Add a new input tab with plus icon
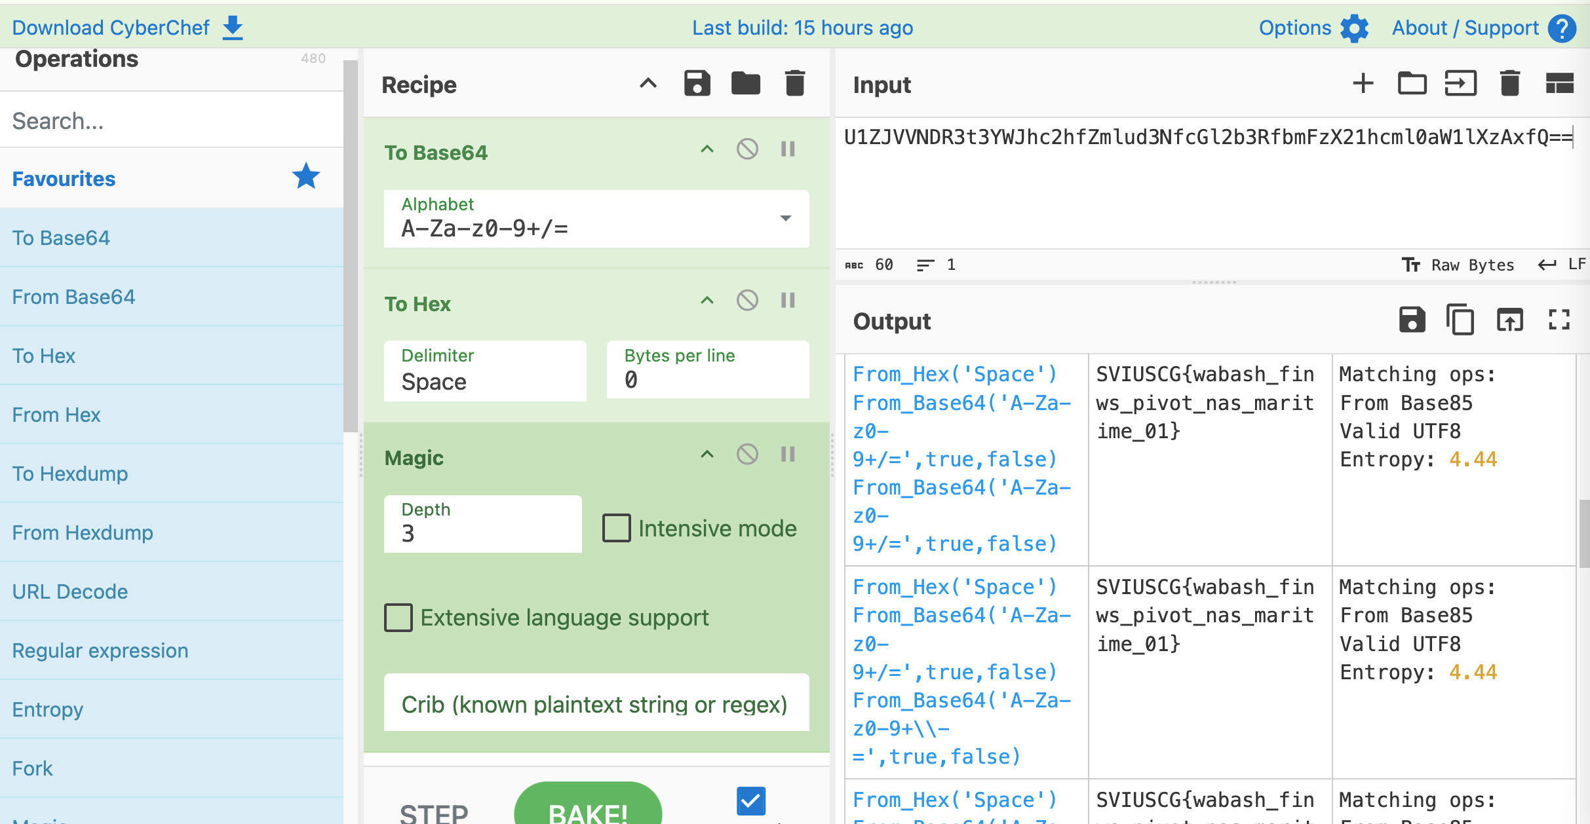Viewport: 1590px width, 824px height. pyautogui.click(x=1363, y=84)
